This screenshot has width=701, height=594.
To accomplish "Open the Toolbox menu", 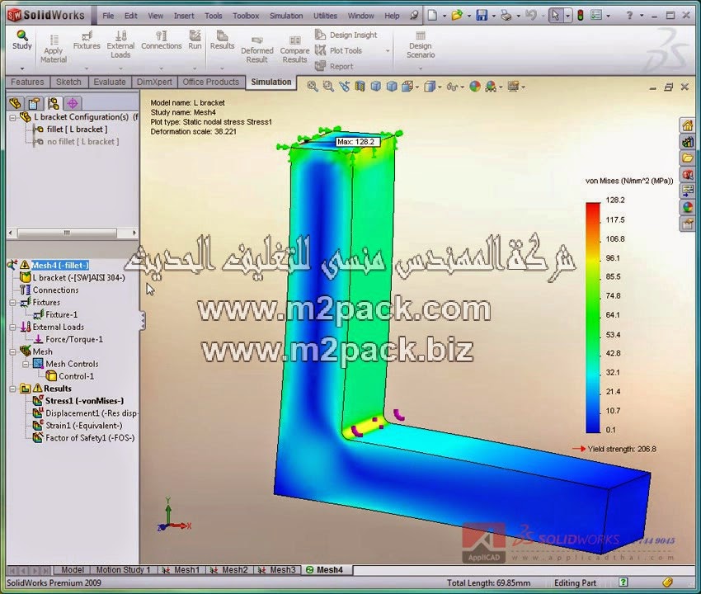I will pos(246,16).
